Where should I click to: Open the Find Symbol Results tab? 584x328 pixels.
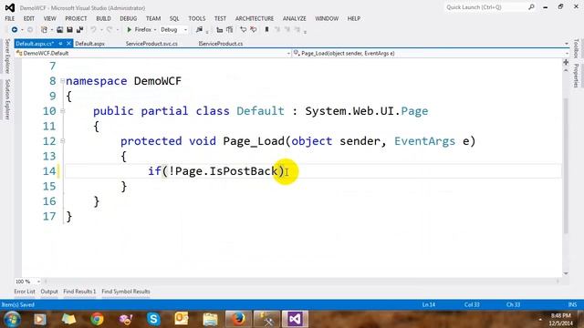tap(126, 292)
